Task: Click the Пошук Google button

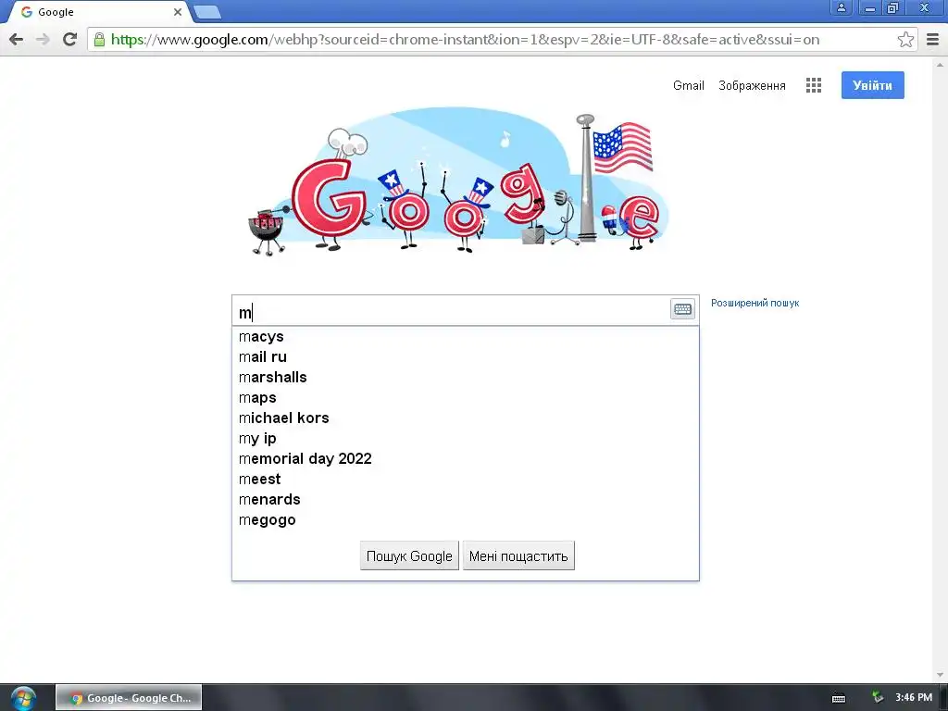Action: click(x=409, y=555)
